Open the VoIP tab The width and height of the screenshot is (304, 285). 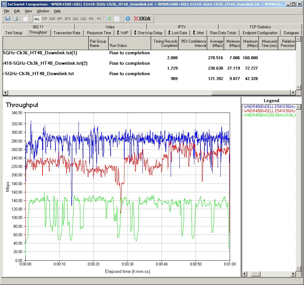123,33
